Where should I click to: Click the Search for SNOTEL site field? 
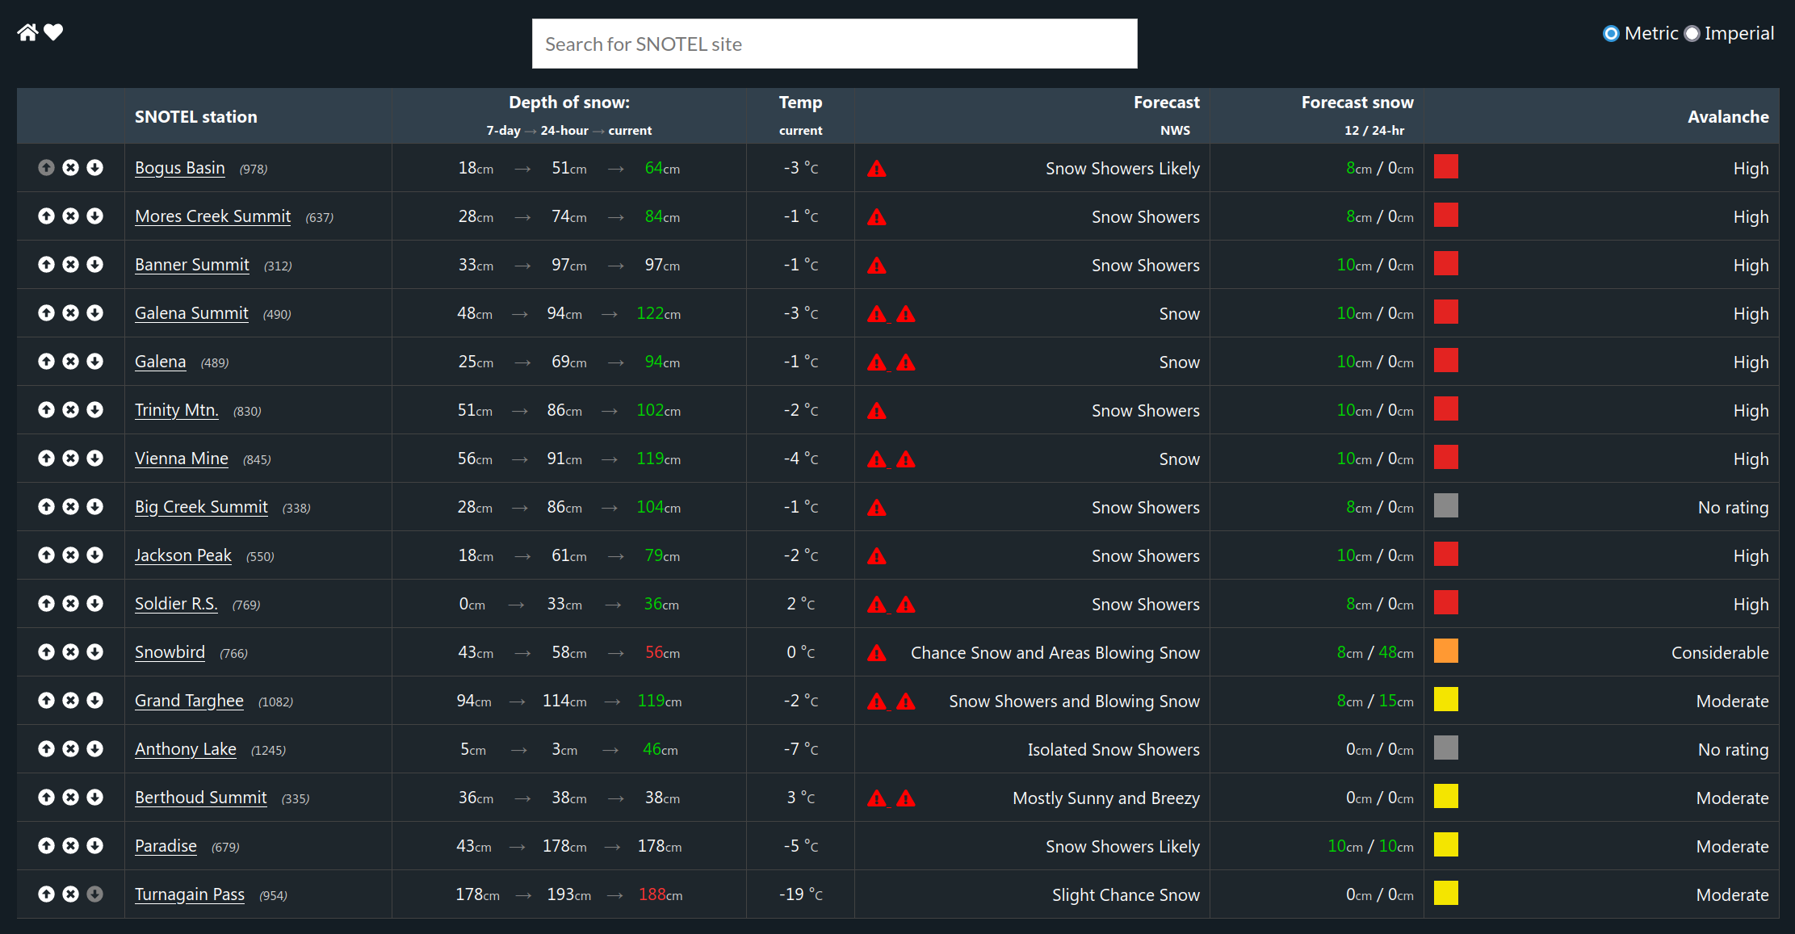tap(834, 44)
